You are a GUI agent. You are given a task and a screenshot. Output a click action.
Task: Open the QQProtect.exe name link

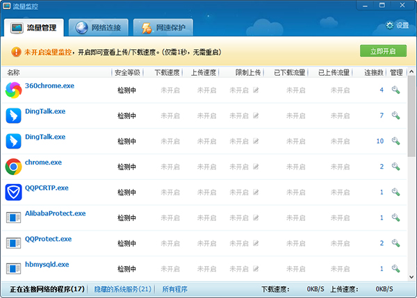pyautogui.click(x=48, y=239)
